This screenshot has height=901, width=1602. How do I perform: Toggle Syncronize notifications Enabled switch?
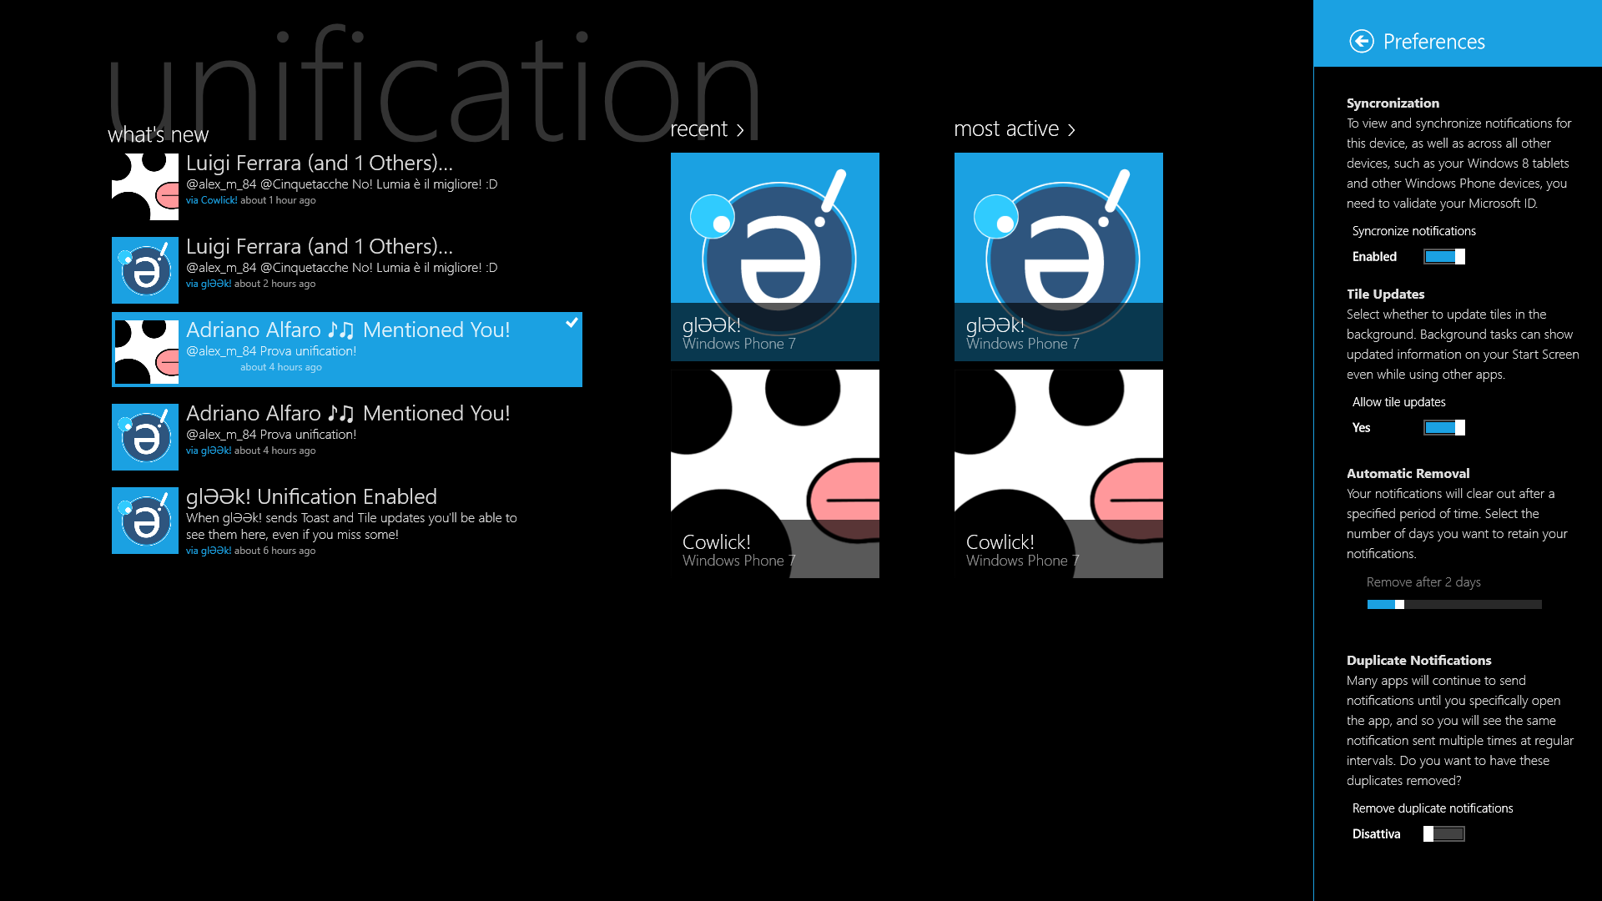tap(1444, 257)
